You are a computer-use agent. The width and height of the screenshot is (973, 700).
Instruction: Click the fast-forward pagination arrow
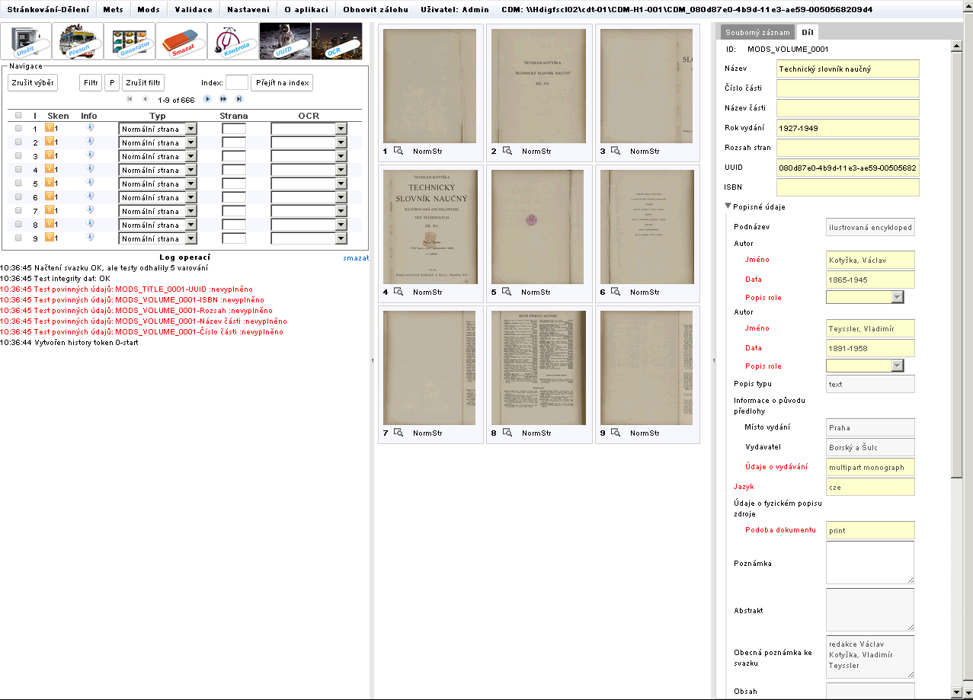click(x=223, y=99)
